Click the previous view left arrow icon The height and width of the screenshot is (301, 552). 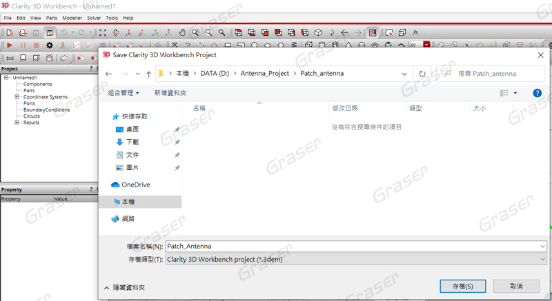coord(344,32)
